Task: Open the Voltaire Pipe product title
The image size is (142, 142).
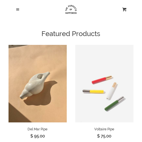Action: 104,129
